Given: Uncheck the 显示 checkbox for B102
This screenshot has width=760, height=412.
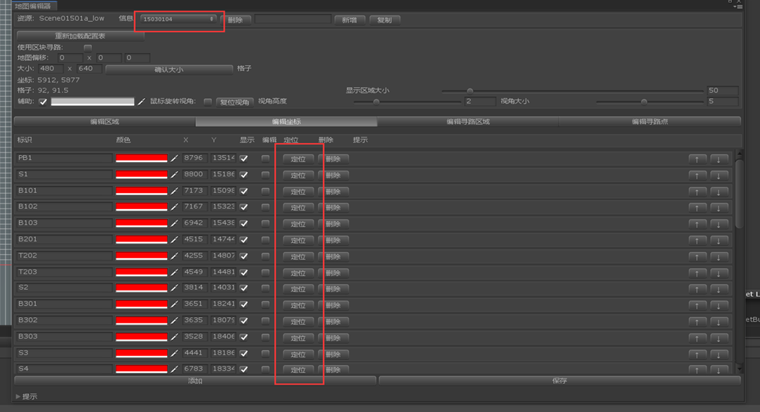Looking at the screenshot, I should point(244,207).
